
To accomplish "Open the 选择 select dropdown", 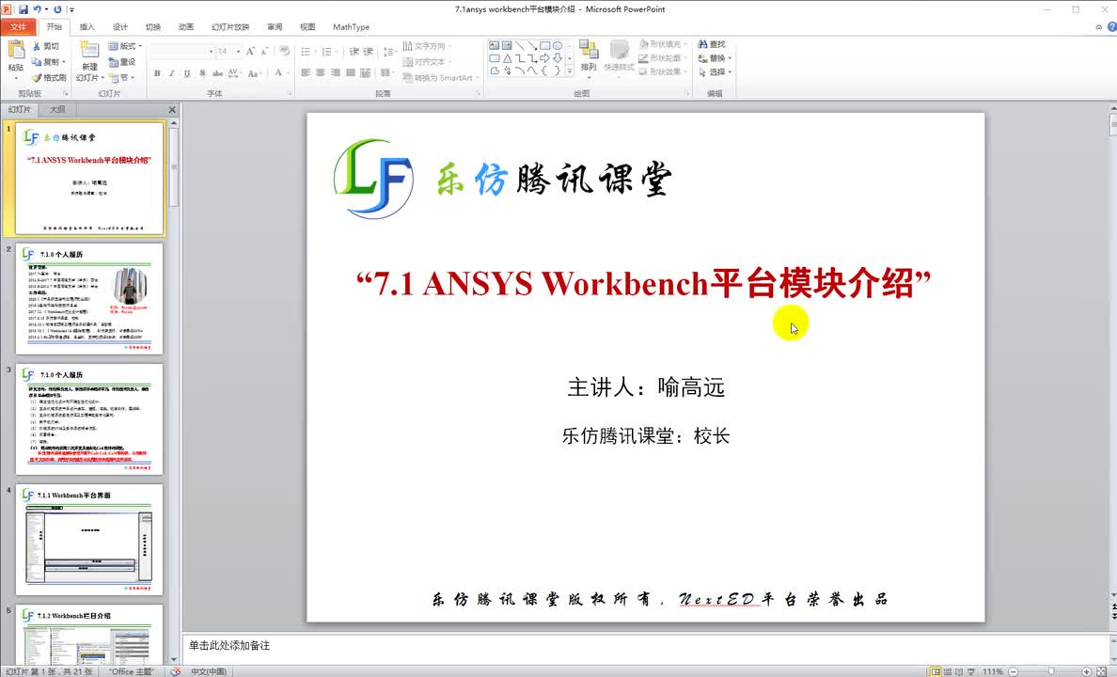I will pyautogui.click(x=715, y=71).
